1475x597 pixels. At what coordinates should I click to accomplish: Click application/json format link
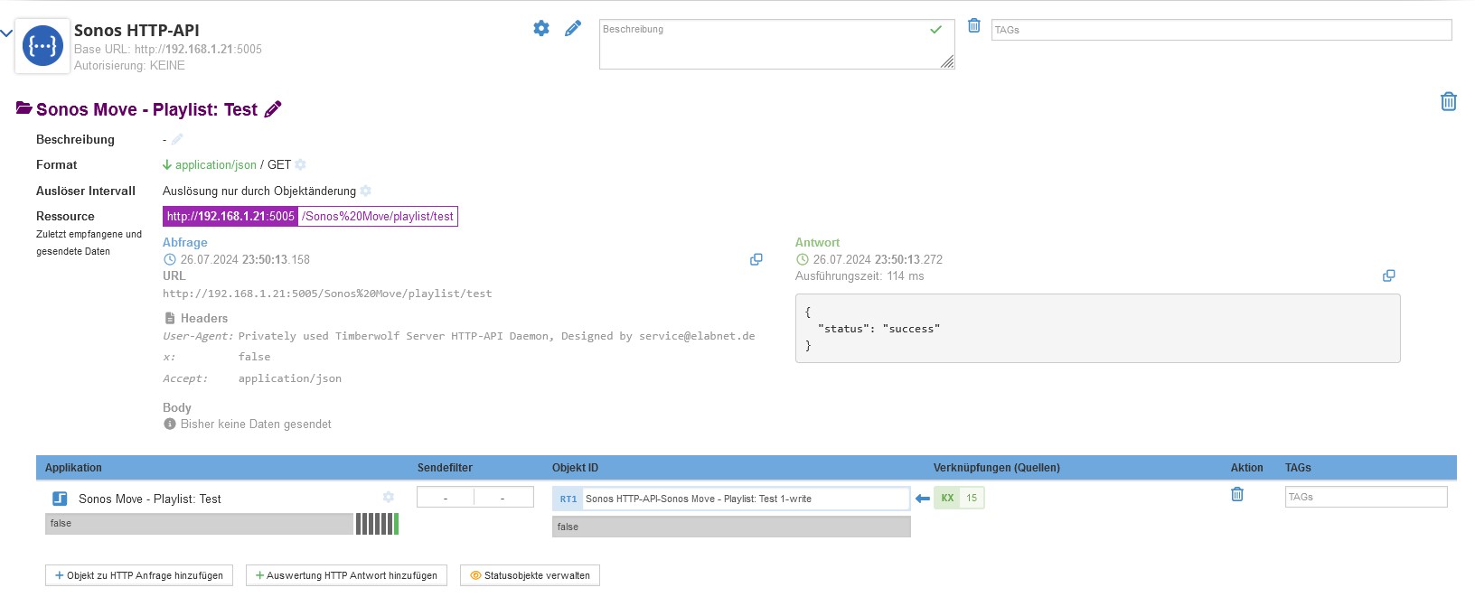pos(216,164)
